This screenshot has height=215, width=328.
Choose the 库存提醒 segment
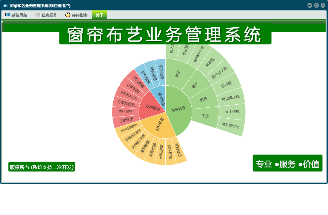tap(145, 147)
